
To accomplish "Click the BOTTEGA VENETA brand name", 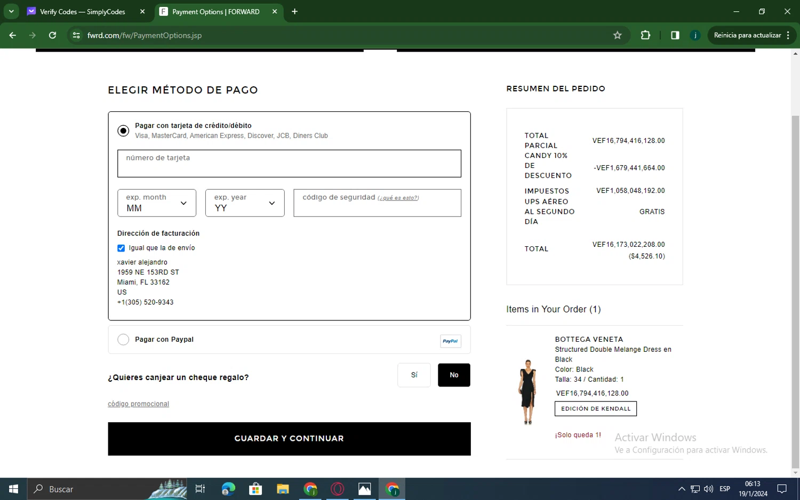I will (589, 340).
